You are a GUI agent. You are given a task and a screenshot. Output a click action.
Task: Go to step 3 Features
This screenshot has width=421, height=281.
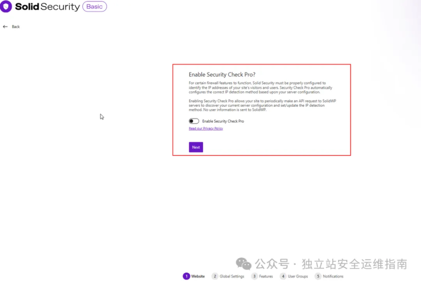262,276
